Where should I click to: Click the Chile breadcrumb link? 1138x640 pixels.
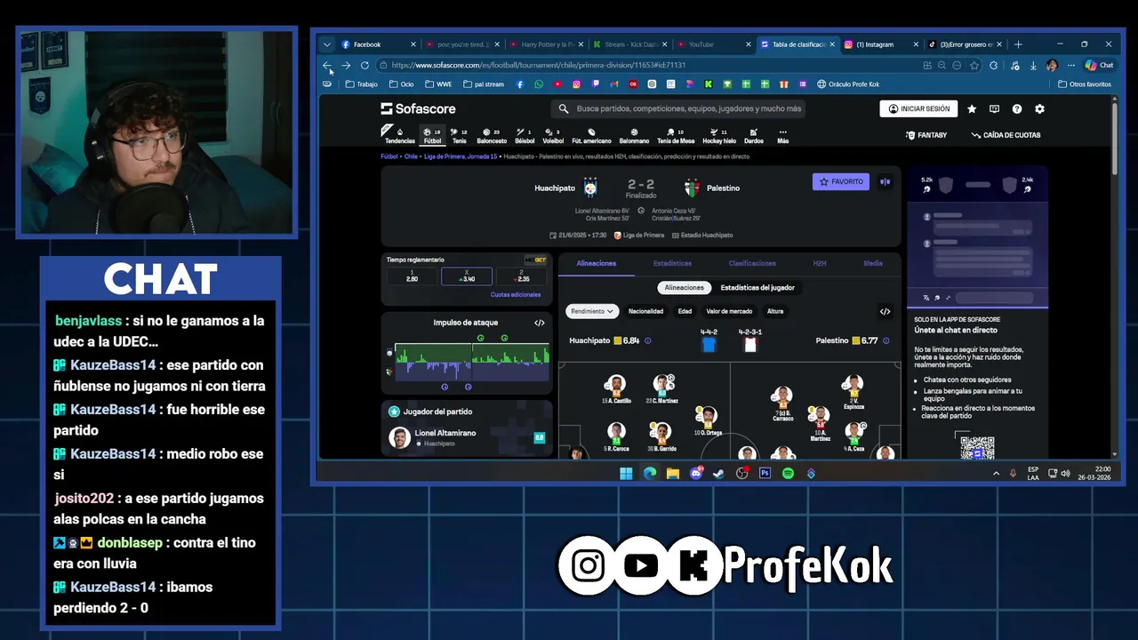pos(411,156)
